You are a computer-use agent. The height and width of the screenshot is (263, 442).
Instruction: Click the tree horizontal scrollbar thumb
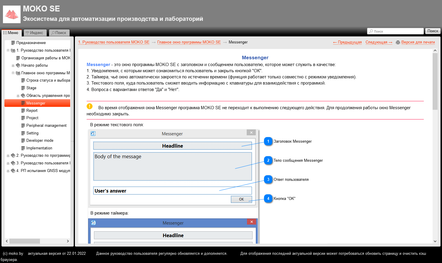(25, 241)
